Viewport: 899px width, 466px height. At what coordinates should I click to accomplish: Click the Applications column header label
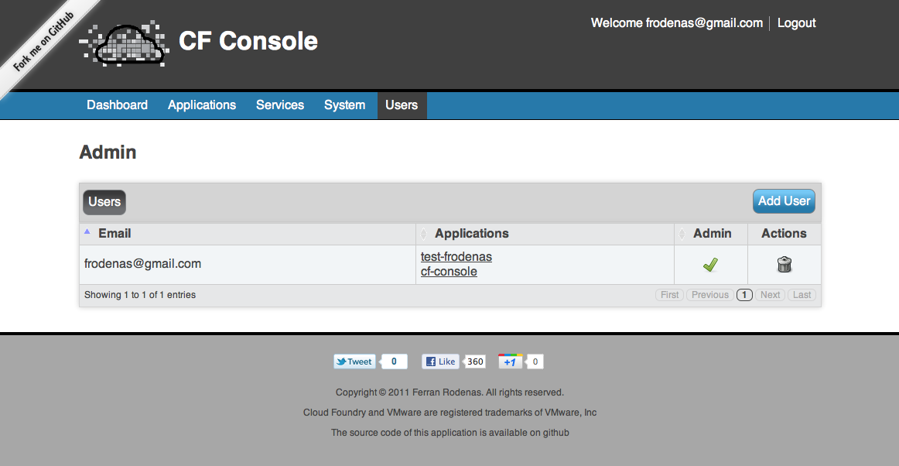[x=472, y=234]
